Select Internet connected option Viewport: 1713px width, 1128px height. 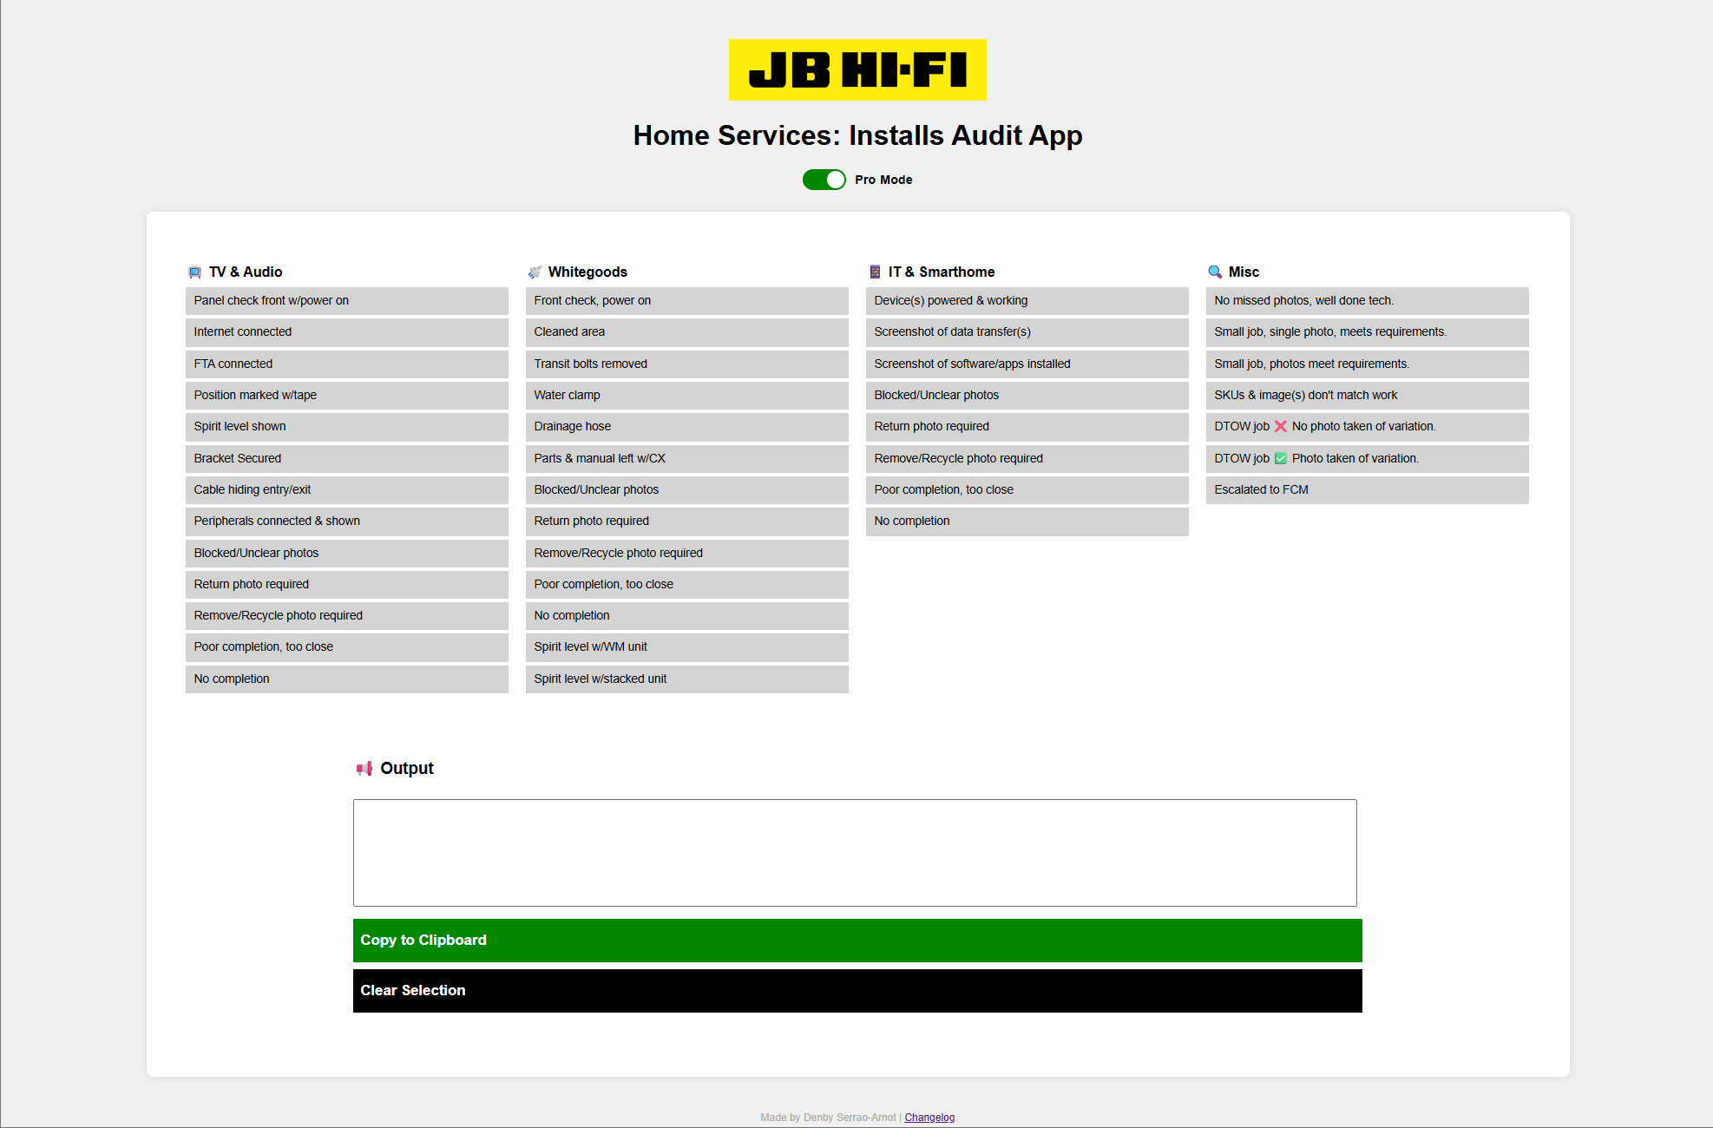point(347,332)
